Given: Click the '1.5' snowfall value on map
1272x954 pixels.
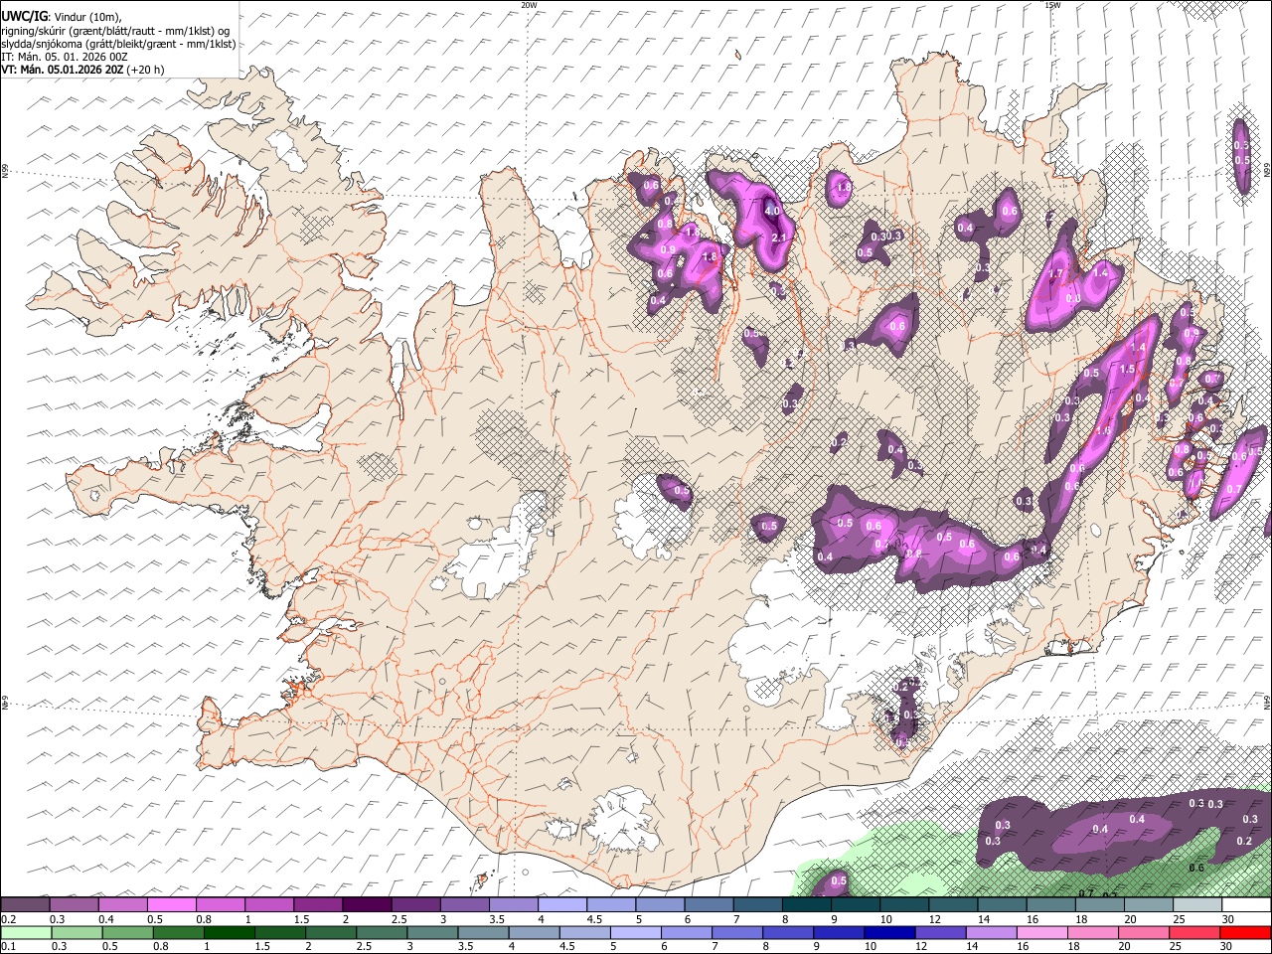Looking at the screenshot, I should (x=1127, y=369).
